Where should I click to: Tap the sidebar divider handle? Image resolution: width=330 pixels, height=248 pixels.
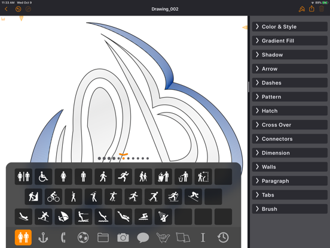(249, 87)
